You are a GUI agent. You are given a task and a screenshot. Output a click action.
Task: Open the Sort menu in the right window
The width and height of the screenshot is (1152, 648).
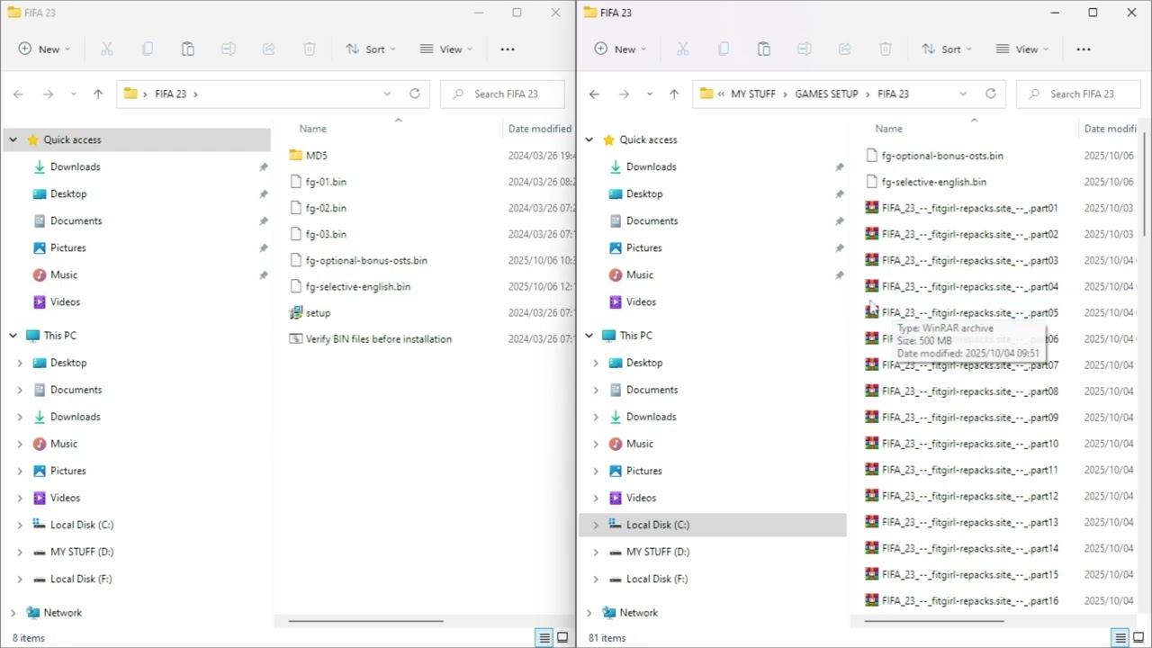pos(947,49)
